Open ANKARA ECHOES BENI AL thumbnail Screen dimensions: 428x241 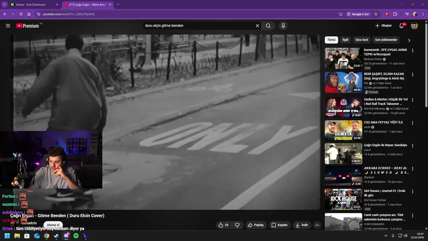(343, 176)
